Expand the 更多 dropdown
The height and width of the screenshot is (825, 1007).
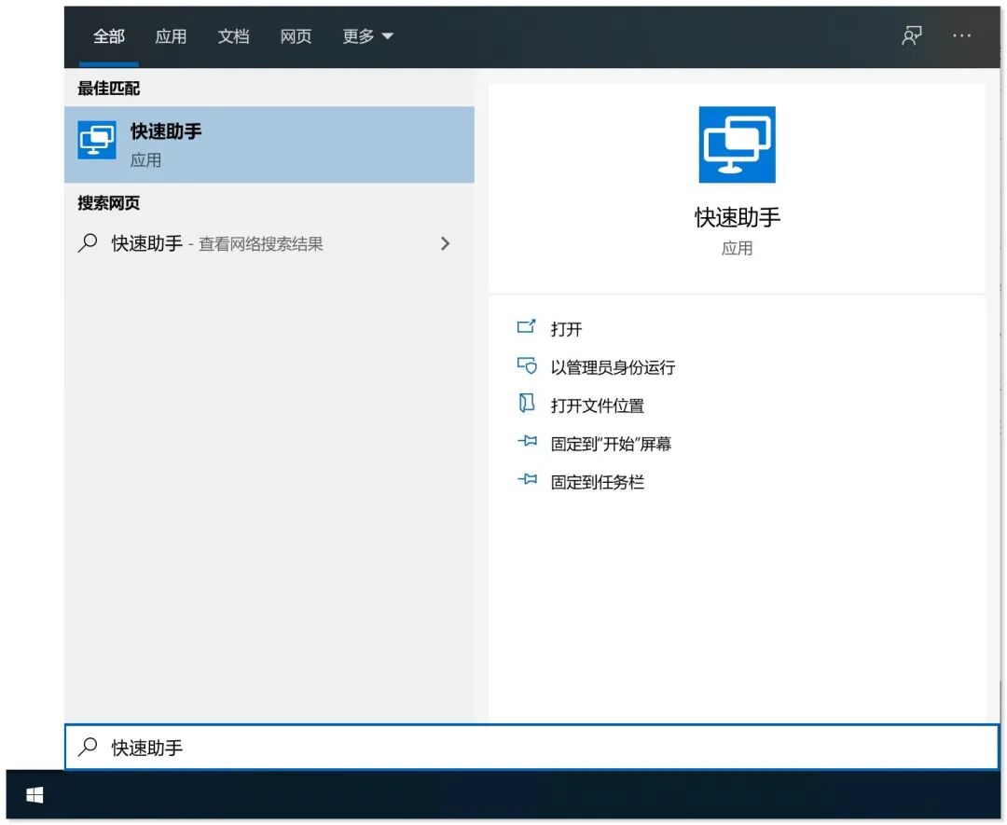coord(367,36)
